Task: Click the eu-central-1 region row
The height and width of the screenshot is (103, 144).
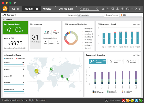Action: click(x=14, y=77)
